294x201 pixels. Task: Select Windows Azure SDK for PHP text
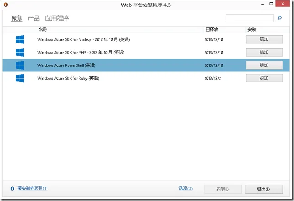(x=81, y=52)
